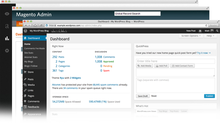Open Comments I've Made in the sidebar

[x=34, y=48]
